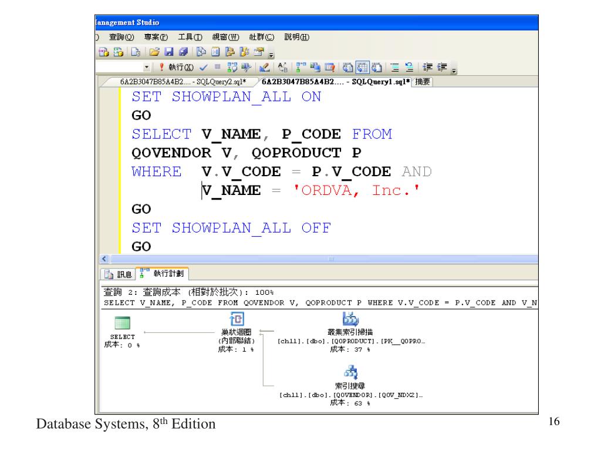
Task: Click the Uncomment Selected Lines icon
Action: tap(409, 68)
